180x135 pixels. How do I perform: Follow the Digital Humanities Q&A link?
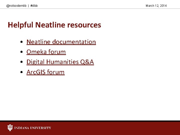[60, 62]
